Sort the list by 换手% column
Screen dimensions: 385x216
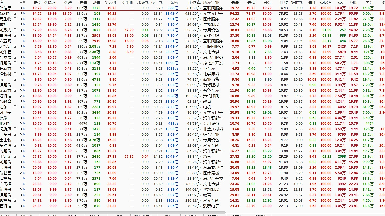pyautogui.click(x=157, y=2)
